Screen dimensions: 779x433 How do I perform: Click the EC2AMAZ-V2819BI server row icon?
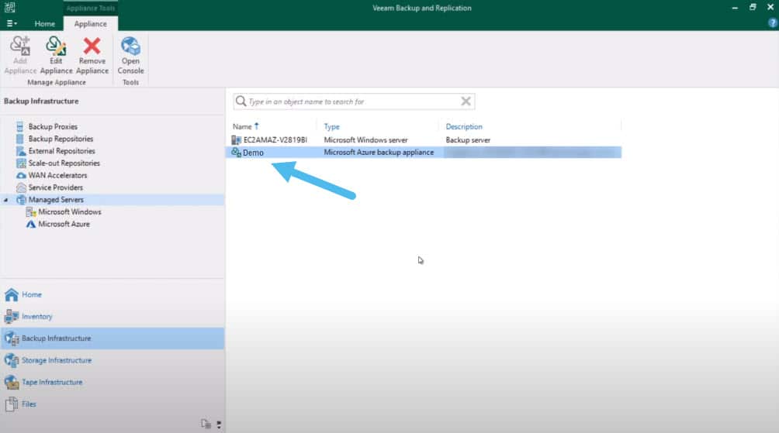tap(236, 140)
